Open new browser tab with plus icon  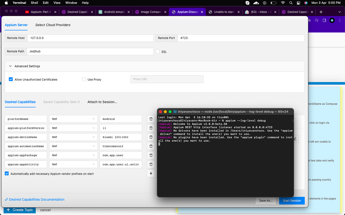pyautogui.click(x=321, y=12)
